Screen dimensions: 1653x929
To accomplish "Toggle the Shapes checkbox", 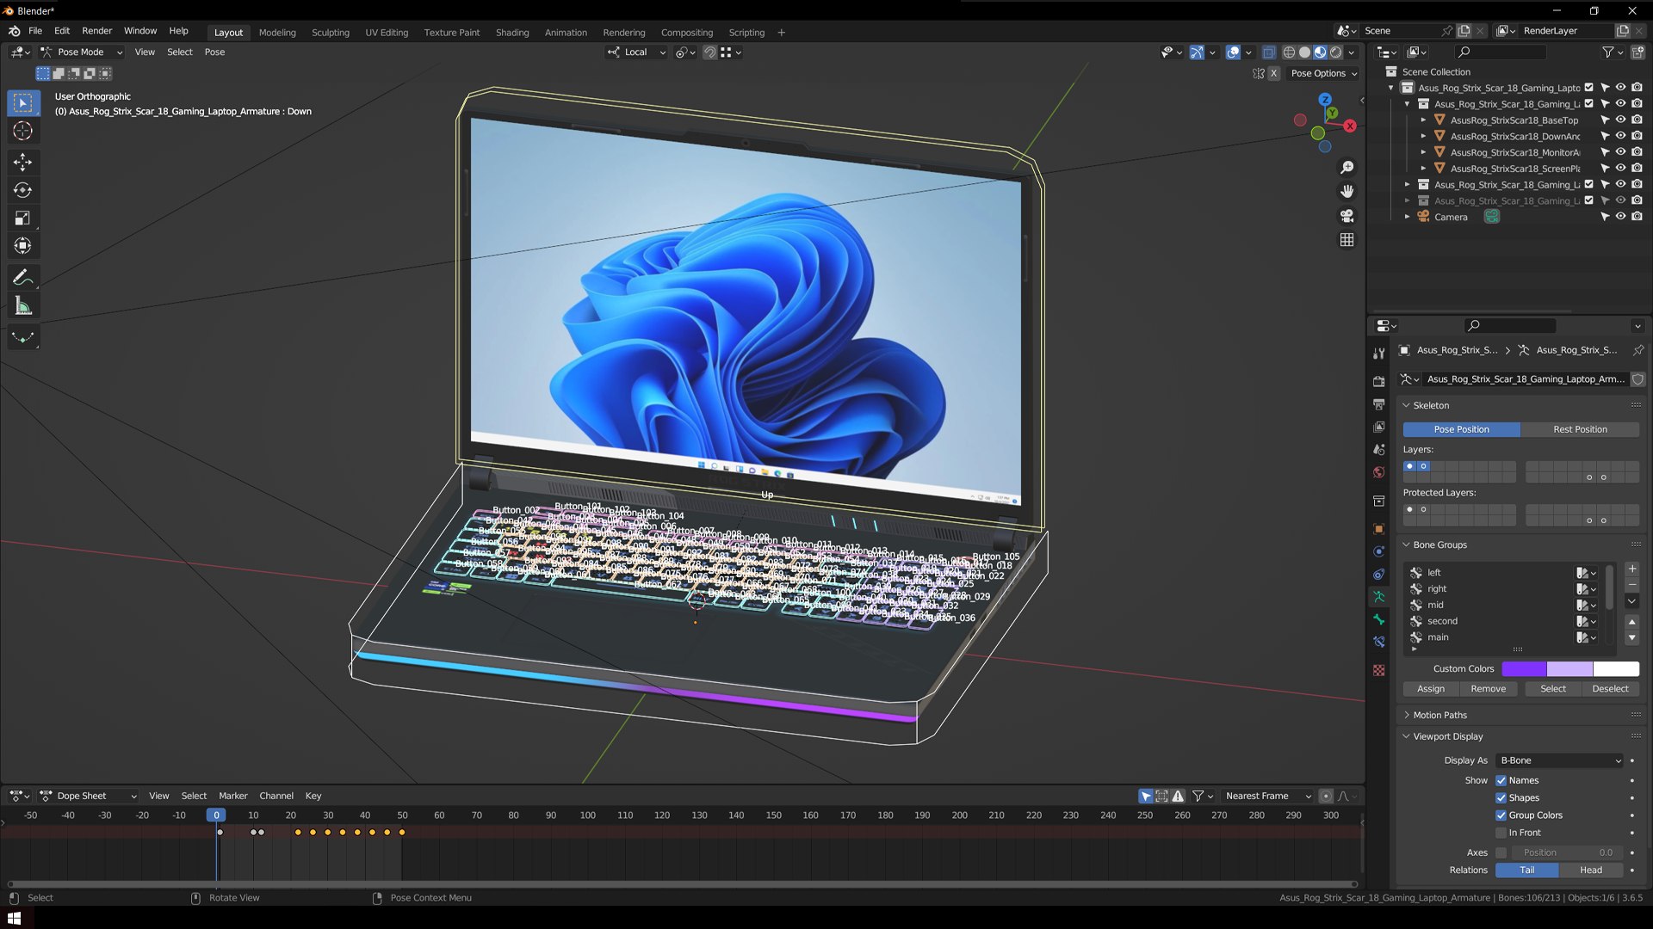I will tap(1501, 798).
